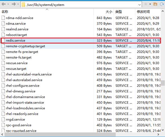Click the 323 Bytes size cell
The height and width of the screenshot is (137, 165).
pyautogui.click(x=104, y=41)
